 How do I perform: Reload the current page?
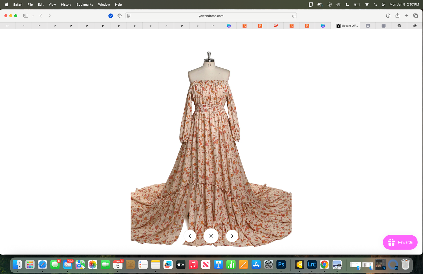click(x=294, y=16)
